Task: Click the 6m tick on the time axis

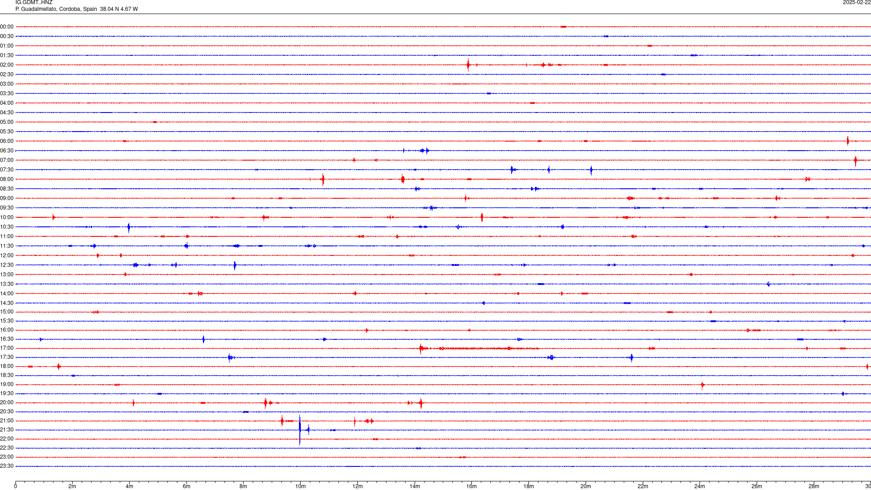Action: [186, 486]
